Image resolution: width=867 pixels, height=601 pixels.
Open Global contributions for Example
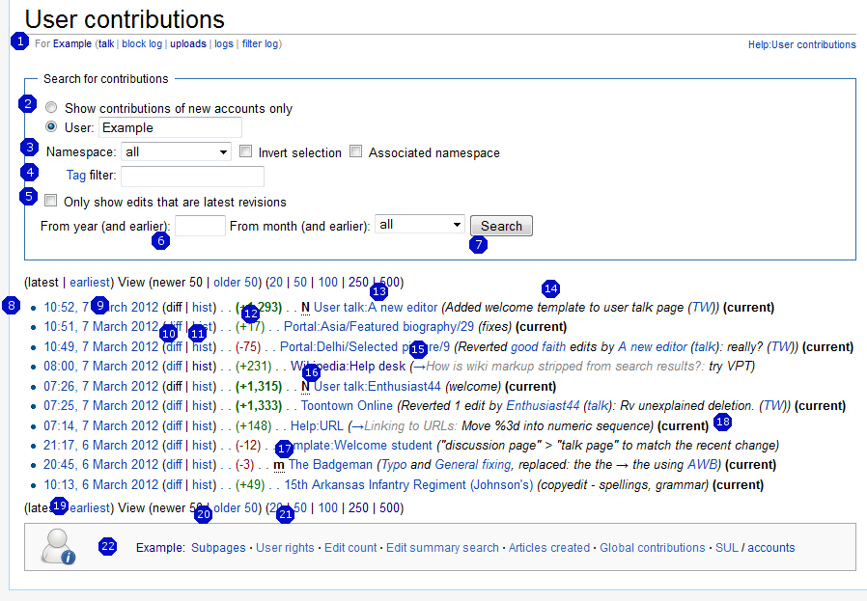click(651, 547)
